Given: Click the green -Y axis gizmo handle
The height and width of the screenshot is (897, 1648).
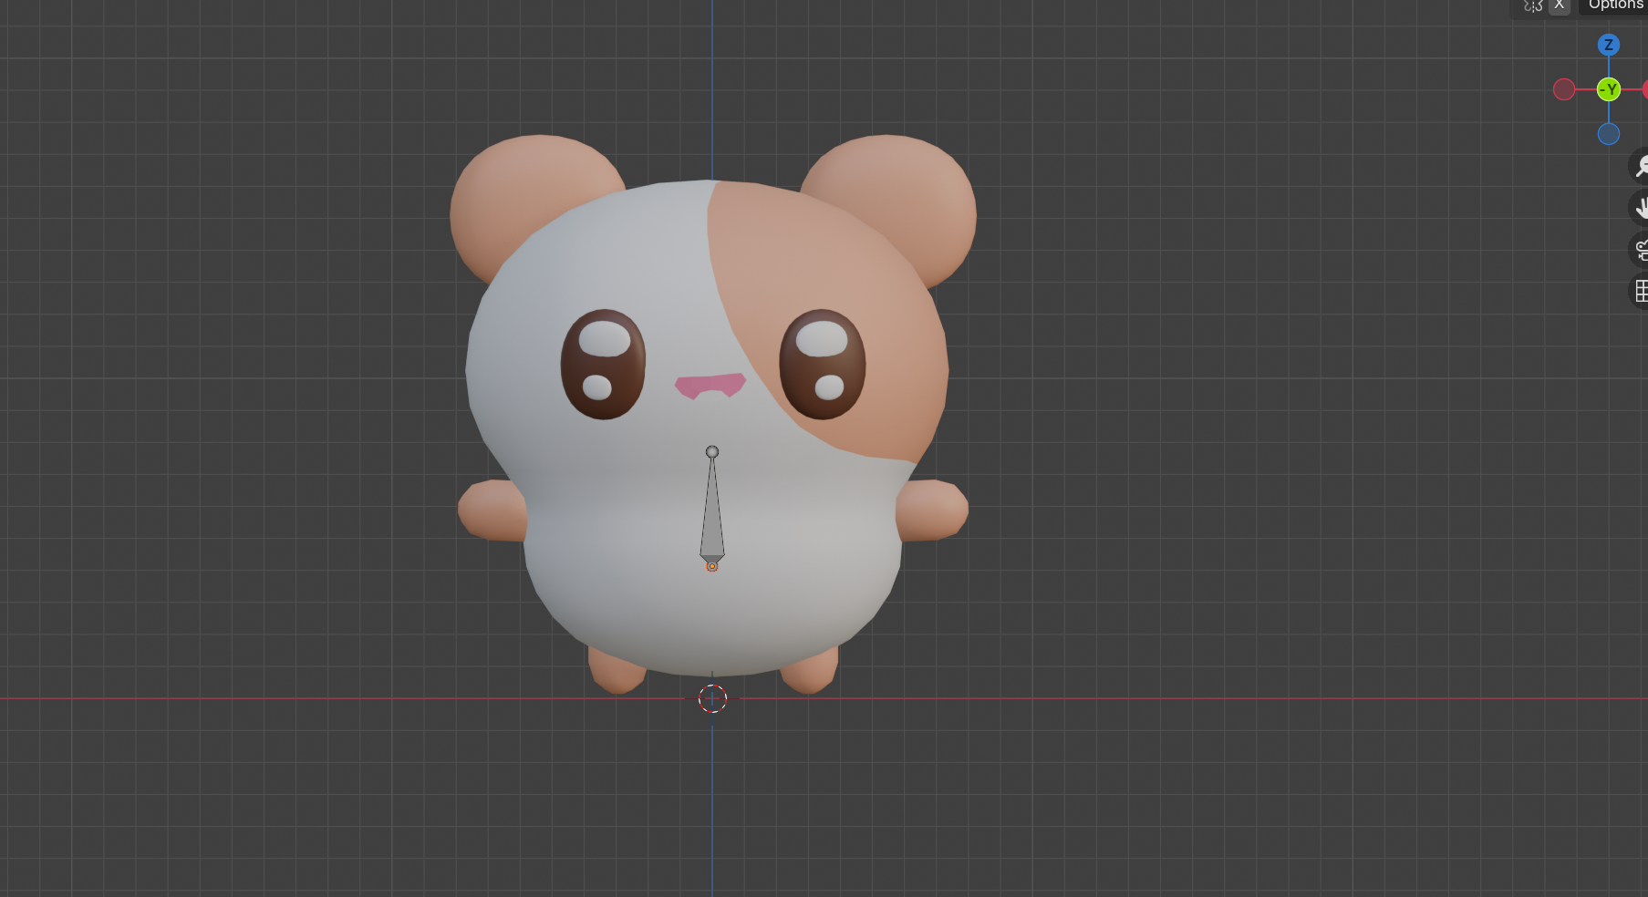Looking at the screenshot, I should 1609,89.
